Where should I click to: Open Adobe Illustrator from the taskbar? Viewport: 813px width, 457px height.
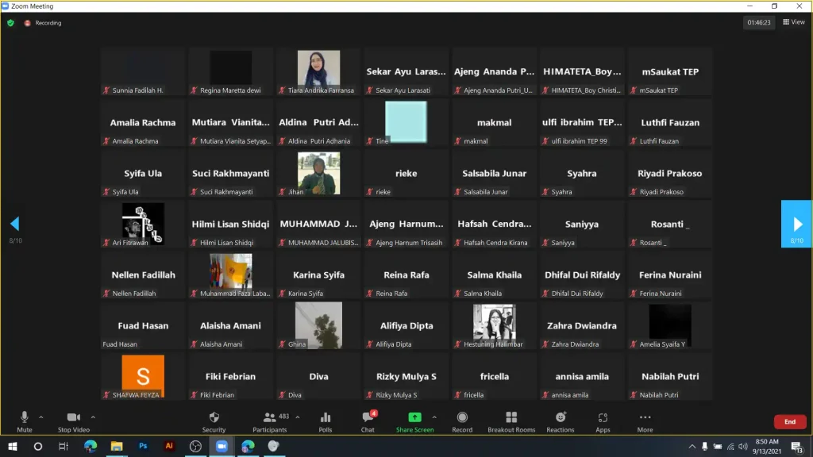pos(169,446)
